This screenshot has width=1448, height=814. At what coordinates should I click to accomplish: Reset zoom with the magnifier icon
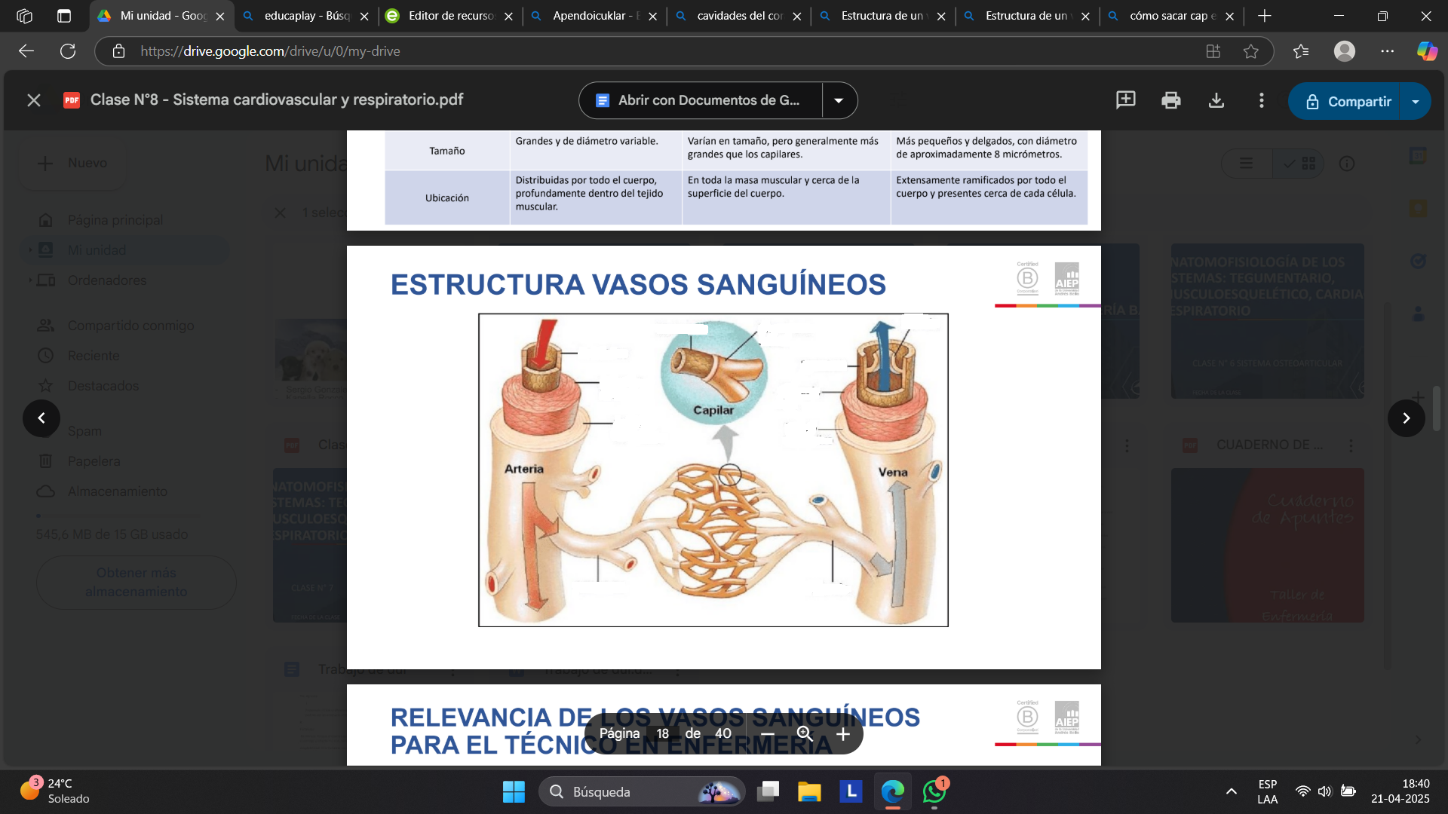(x=805, y=734)
